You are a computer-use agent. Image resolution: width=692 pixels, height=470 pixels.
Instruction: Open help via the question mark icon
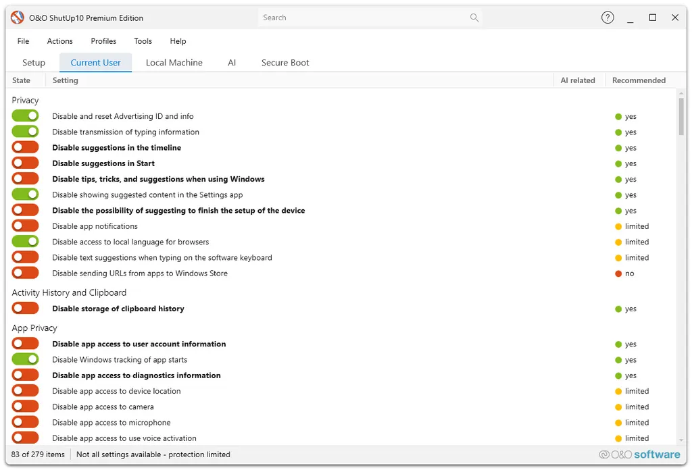tap(608, 18)
